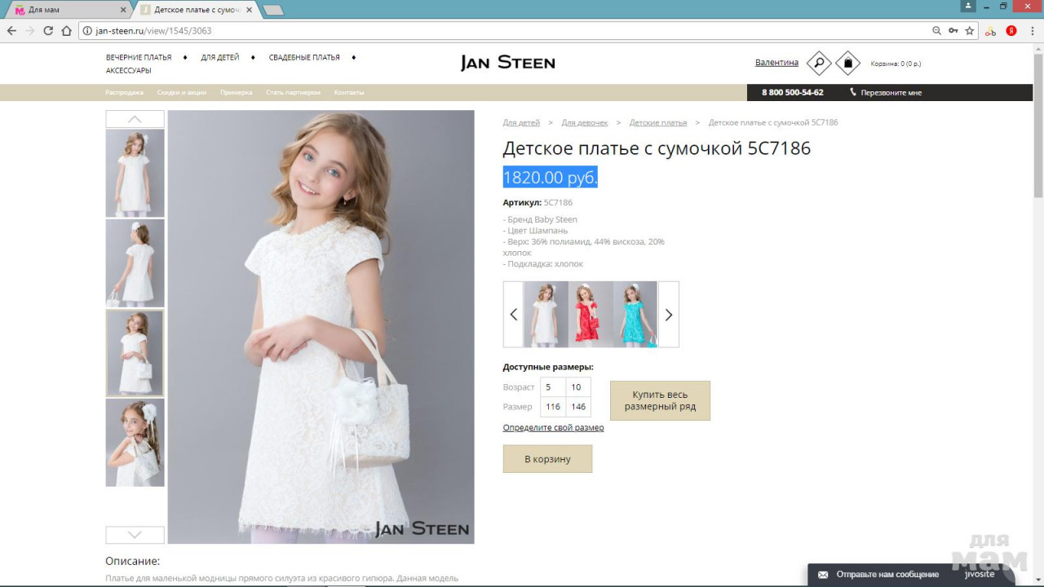
Task: Click the search magnifier icon in site header
Action: click(x=818, y=63)
